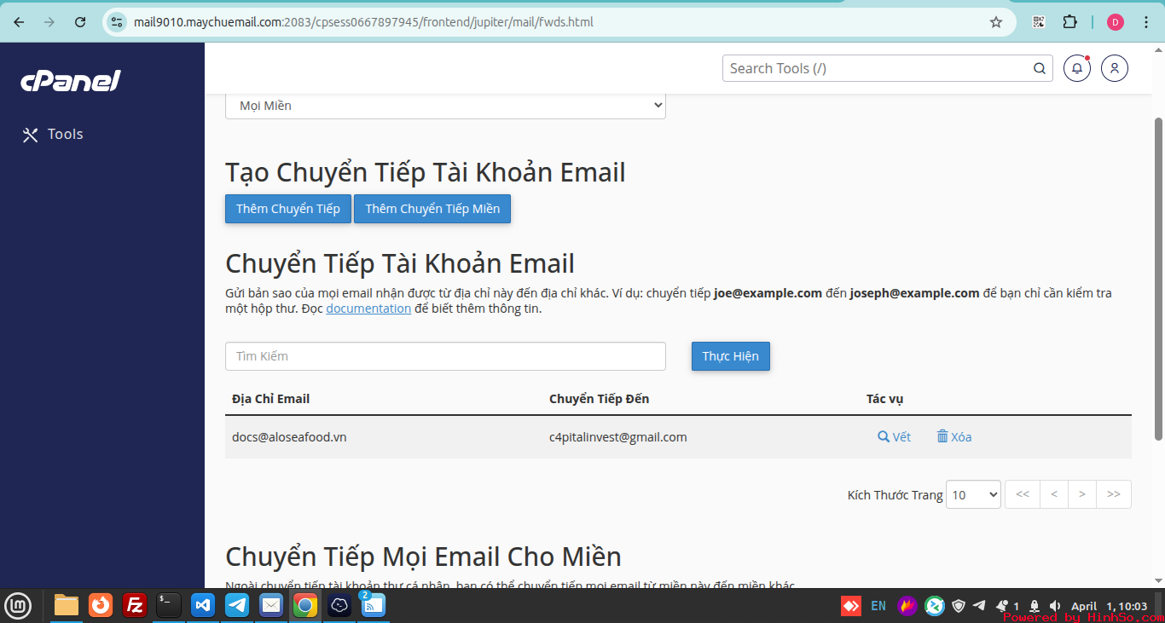Open the notifications bell icon
Viewport: 1165px width, 623px height.
[1076, 68]
